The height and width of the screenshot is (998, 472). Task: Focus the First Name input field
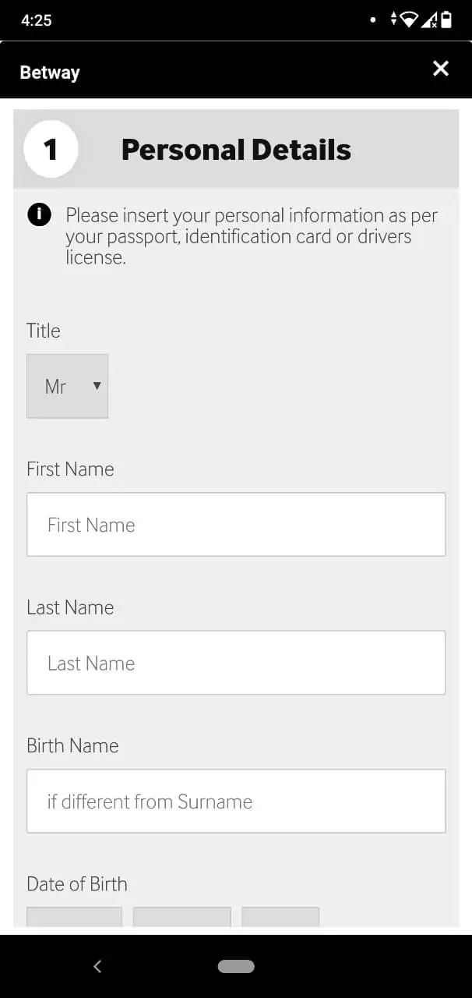click(x=236, y=524)
